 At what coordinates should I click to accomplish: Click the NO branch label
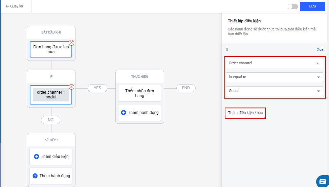tap(51, 120)
